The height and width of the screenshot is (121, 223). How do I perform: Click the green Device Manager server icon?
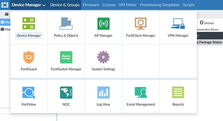point(29,24)
